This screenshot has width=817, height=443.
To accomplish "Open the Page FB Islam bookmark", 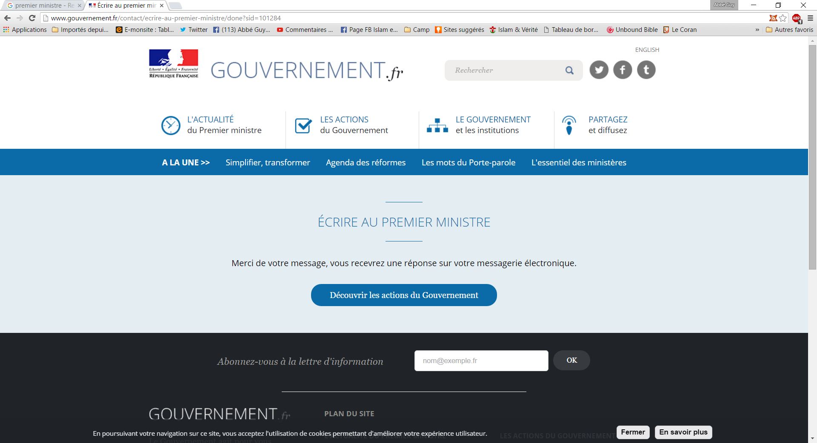I will pyautogui.click(x=369, y=30).
